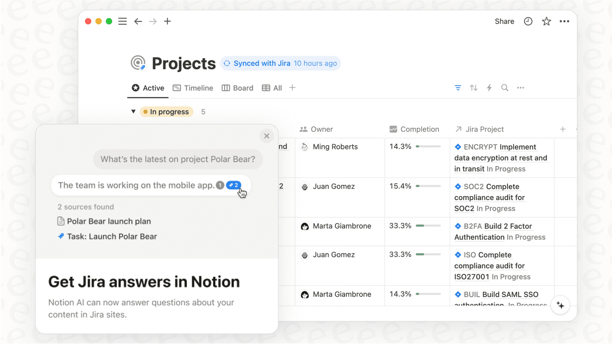Close the Jira answer popup
612x344 pixels.
click(x=266, y=136)
